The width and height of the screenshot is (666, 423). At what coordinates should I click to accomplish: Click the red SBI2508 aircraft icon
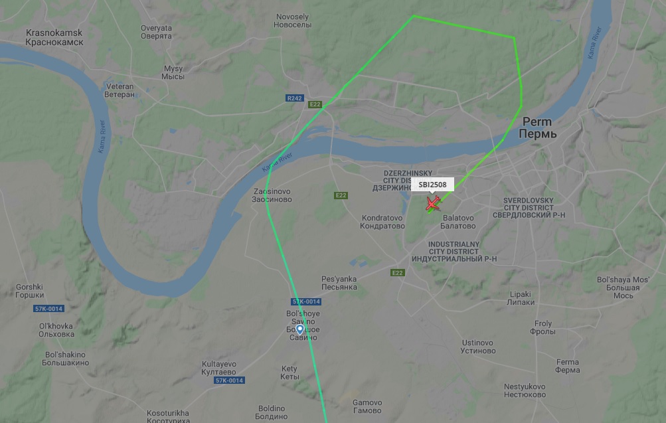click(x=433, y=203)
